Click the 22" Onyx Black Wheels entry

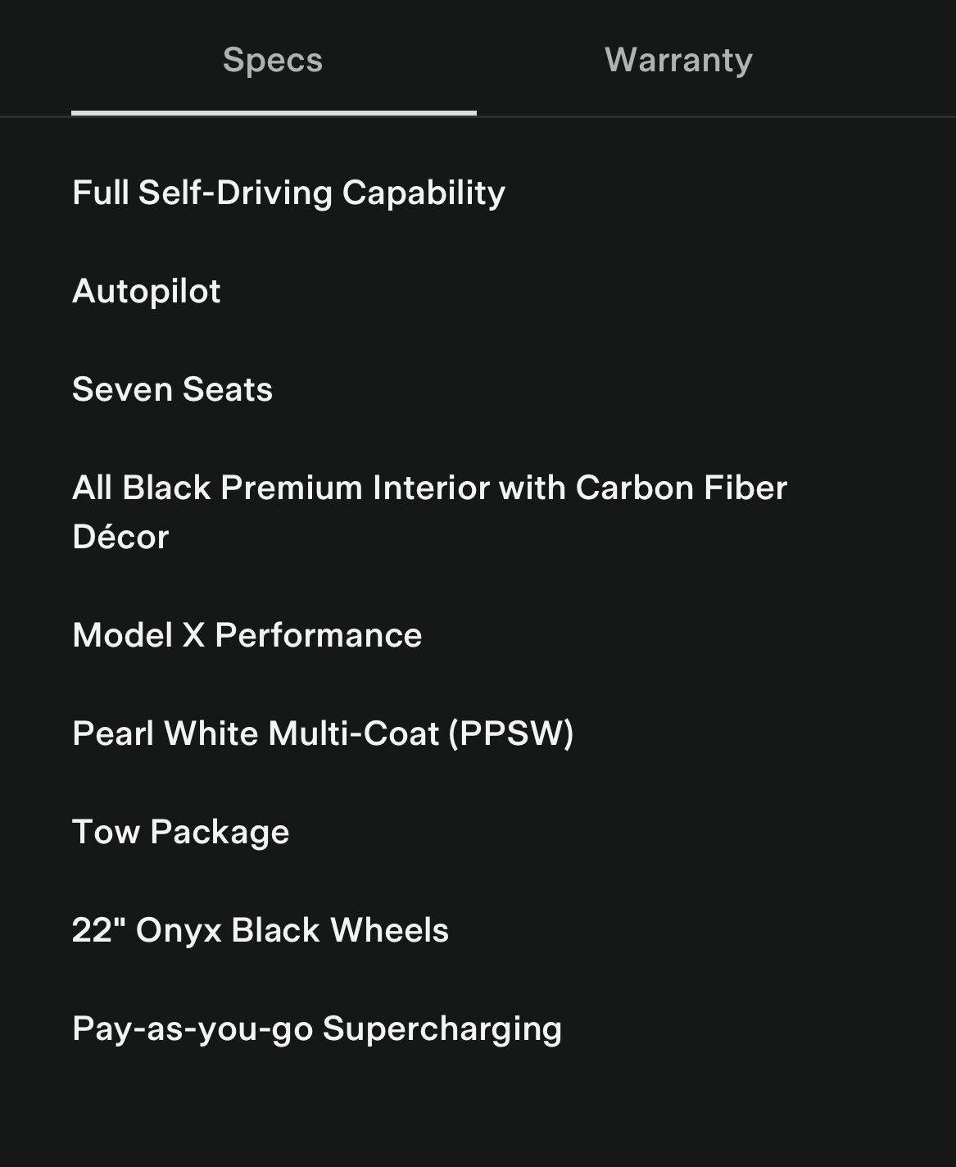(x=260, y=930)
